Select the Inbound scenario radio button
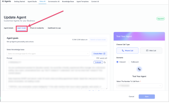This screenshot has width=169, height=103. 117,62
